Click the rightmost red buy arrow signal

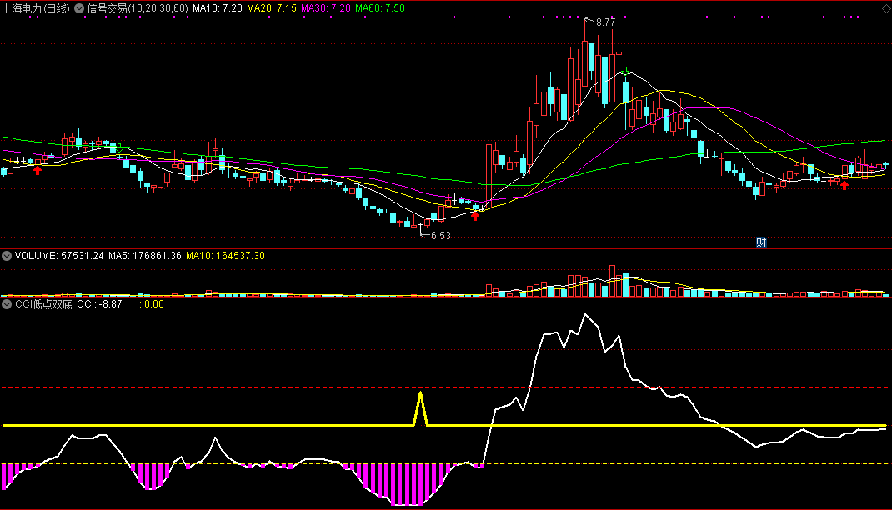tap(844, 185)
